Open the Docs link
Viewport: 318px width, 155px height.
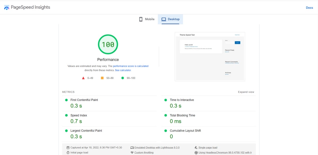click(x=309, y=8)
